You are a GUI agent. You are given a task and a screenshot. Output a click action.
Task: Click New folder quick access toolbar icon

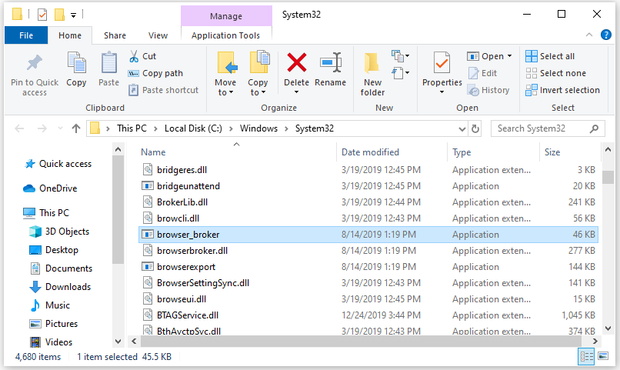click(x=59, y=15)
